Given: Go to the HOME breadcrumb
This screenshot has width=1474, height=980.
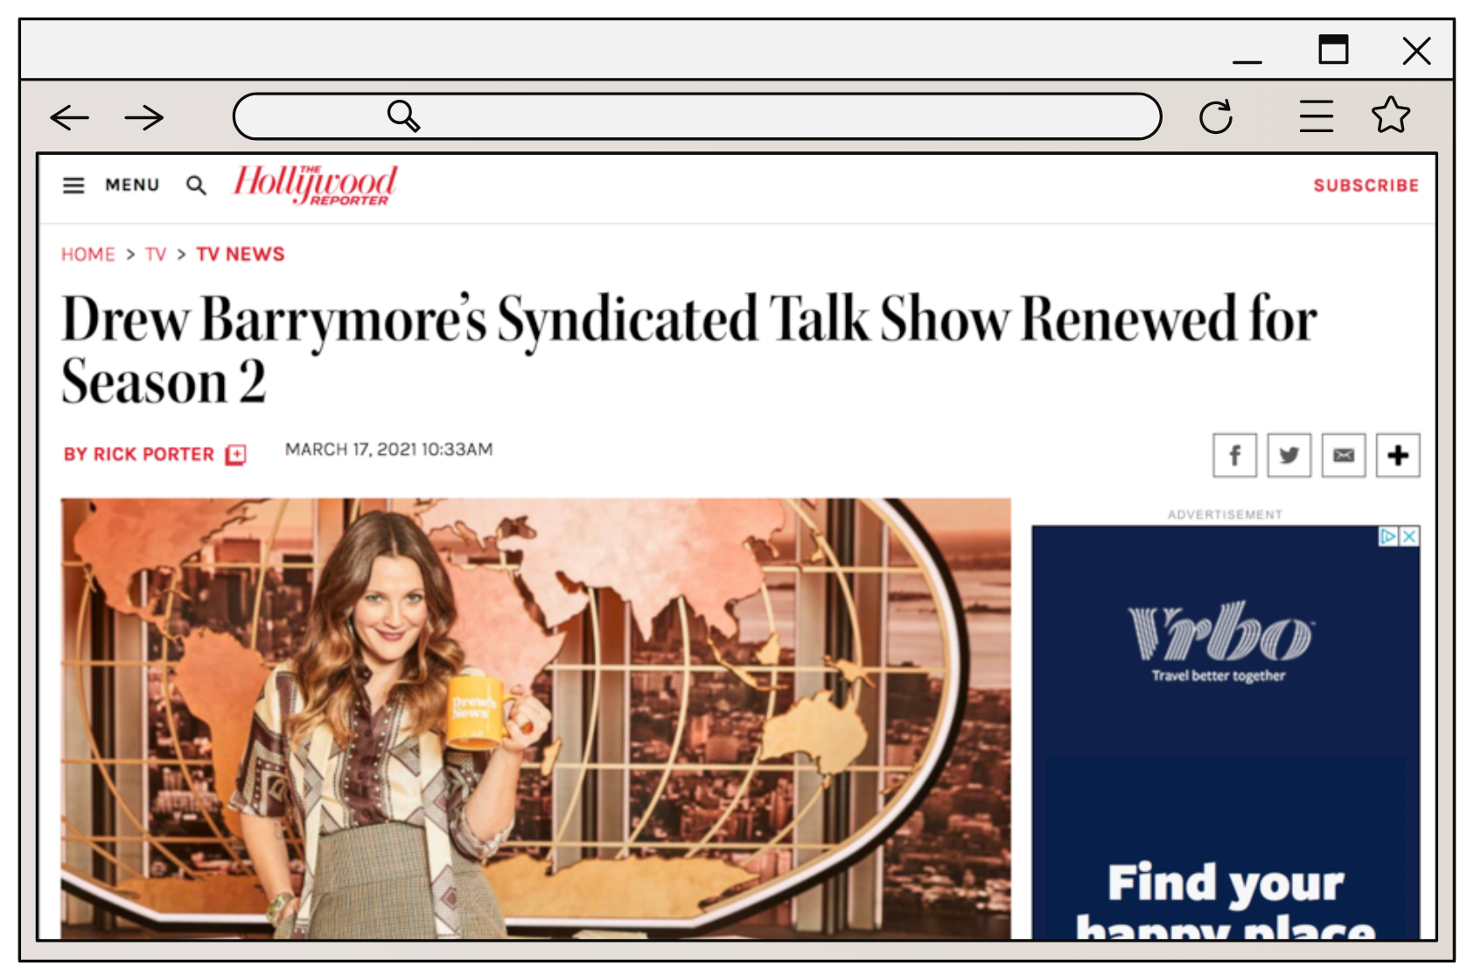Looking at the screenshot, I should (88, 255).
